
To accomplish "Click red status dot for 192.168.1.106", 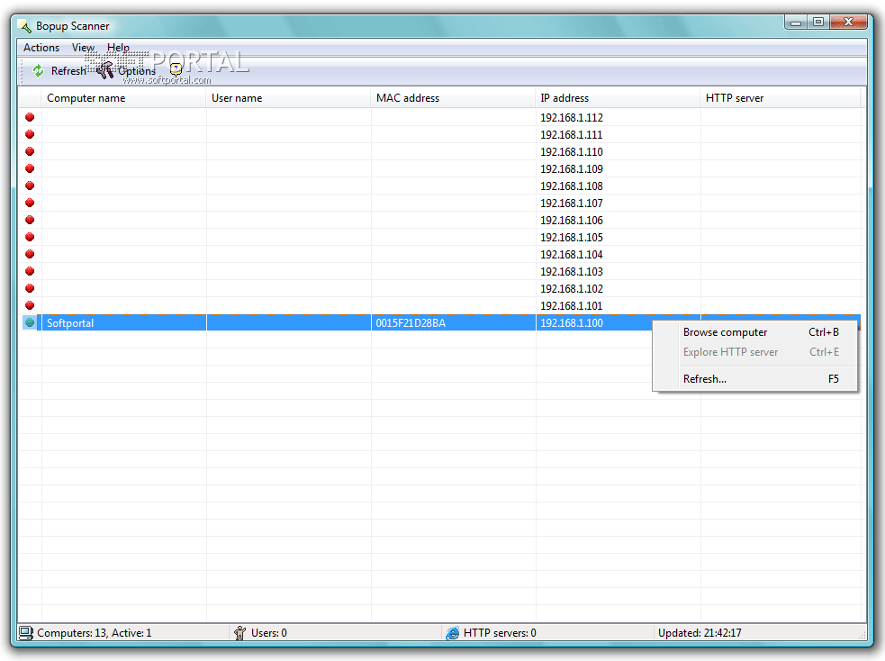I will (30, 220).
